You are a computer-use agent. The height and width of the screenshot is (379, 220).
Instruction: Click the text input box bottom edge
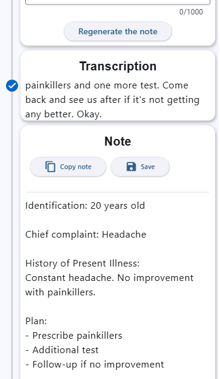click(118, 3)
